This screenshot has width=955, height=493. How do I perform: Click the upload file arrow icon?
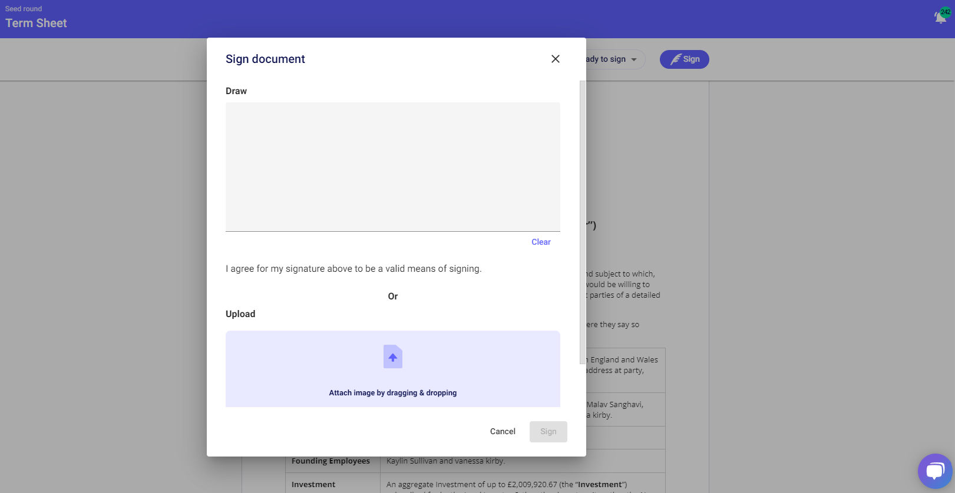(393, 357)
